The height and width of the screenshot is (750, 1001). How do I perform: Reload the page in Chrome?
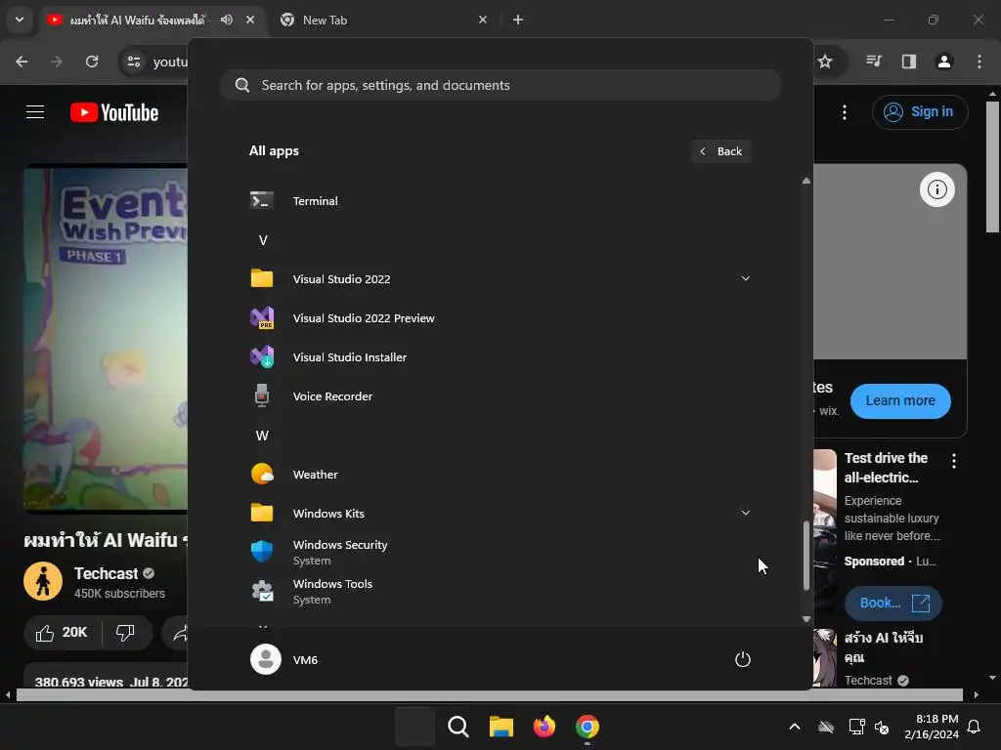click(x=92, y=62)
